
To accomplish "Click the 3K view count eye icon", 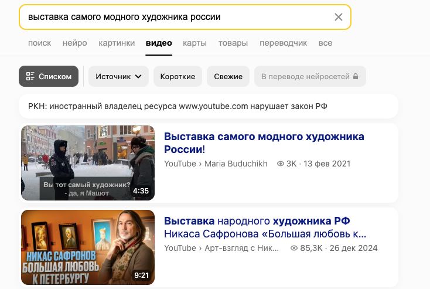I will [280, 164].
